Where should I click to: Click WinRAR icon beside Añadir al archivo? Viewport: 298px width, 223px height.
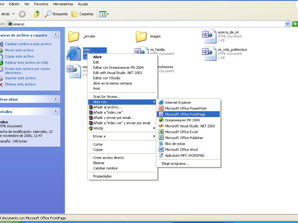[91, 107]
